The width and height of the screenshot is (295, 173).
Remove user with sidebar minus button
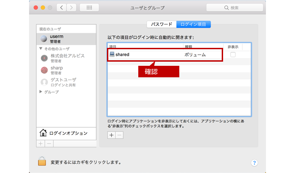point(49,144)
